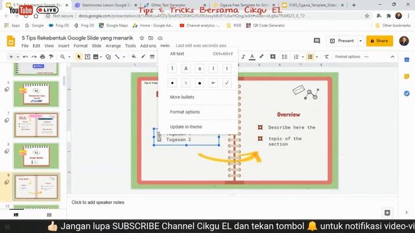Collapse the menus with up chevron
This screenshot has height=233, width=415.
pos(392,57)
